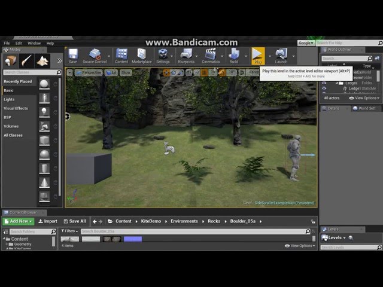Click the Add New button
Viewport: 383px width, 287px height.
tap(19, 221)
